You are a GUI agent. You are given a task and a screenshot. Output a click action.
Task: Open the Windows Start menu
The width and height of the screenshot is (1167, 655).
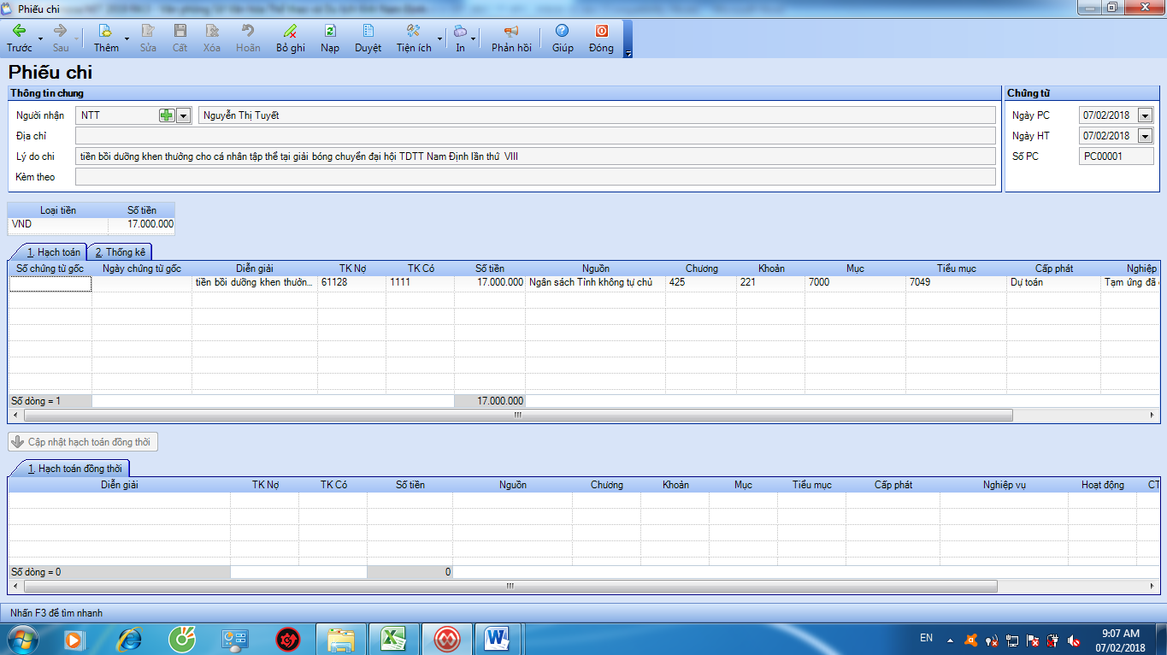pos(23,639)
